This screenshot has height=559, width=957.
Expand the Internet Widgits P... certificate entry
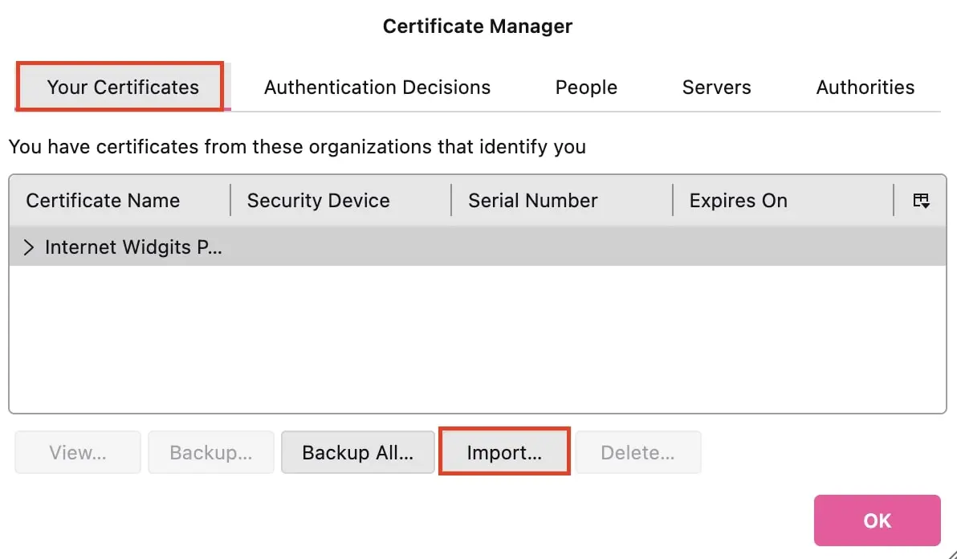point(29,247)
